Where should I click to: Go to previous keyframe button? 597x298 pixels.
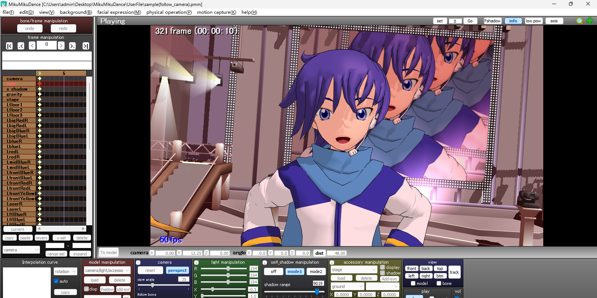point(21,46)
